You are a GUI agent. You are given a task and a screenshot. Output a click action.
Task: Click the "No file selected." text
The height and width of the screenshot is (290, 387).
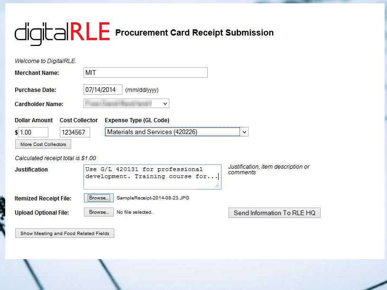coord(135,212)
